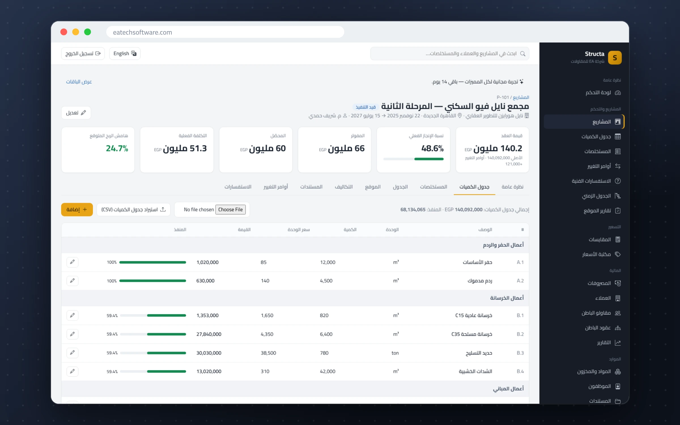Click the المصروفات icon in sidebar
Image resolution: width=680 pixels, height=425 pixels.
tap(618, 283)
